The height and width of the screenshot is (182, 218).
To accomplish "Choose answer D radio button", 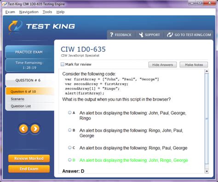I will tap(69, 160).
